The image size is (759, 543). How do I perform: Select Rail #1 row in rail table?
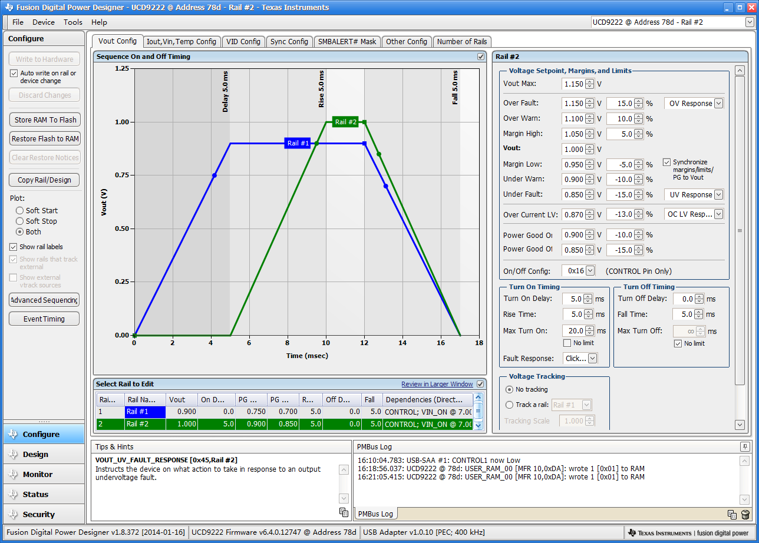[x=285, y=412]
